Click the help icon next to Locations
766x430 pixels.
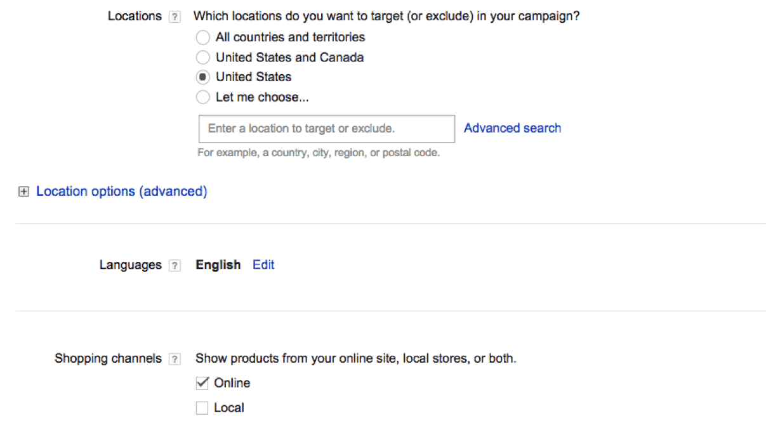[x=175, y=17]
